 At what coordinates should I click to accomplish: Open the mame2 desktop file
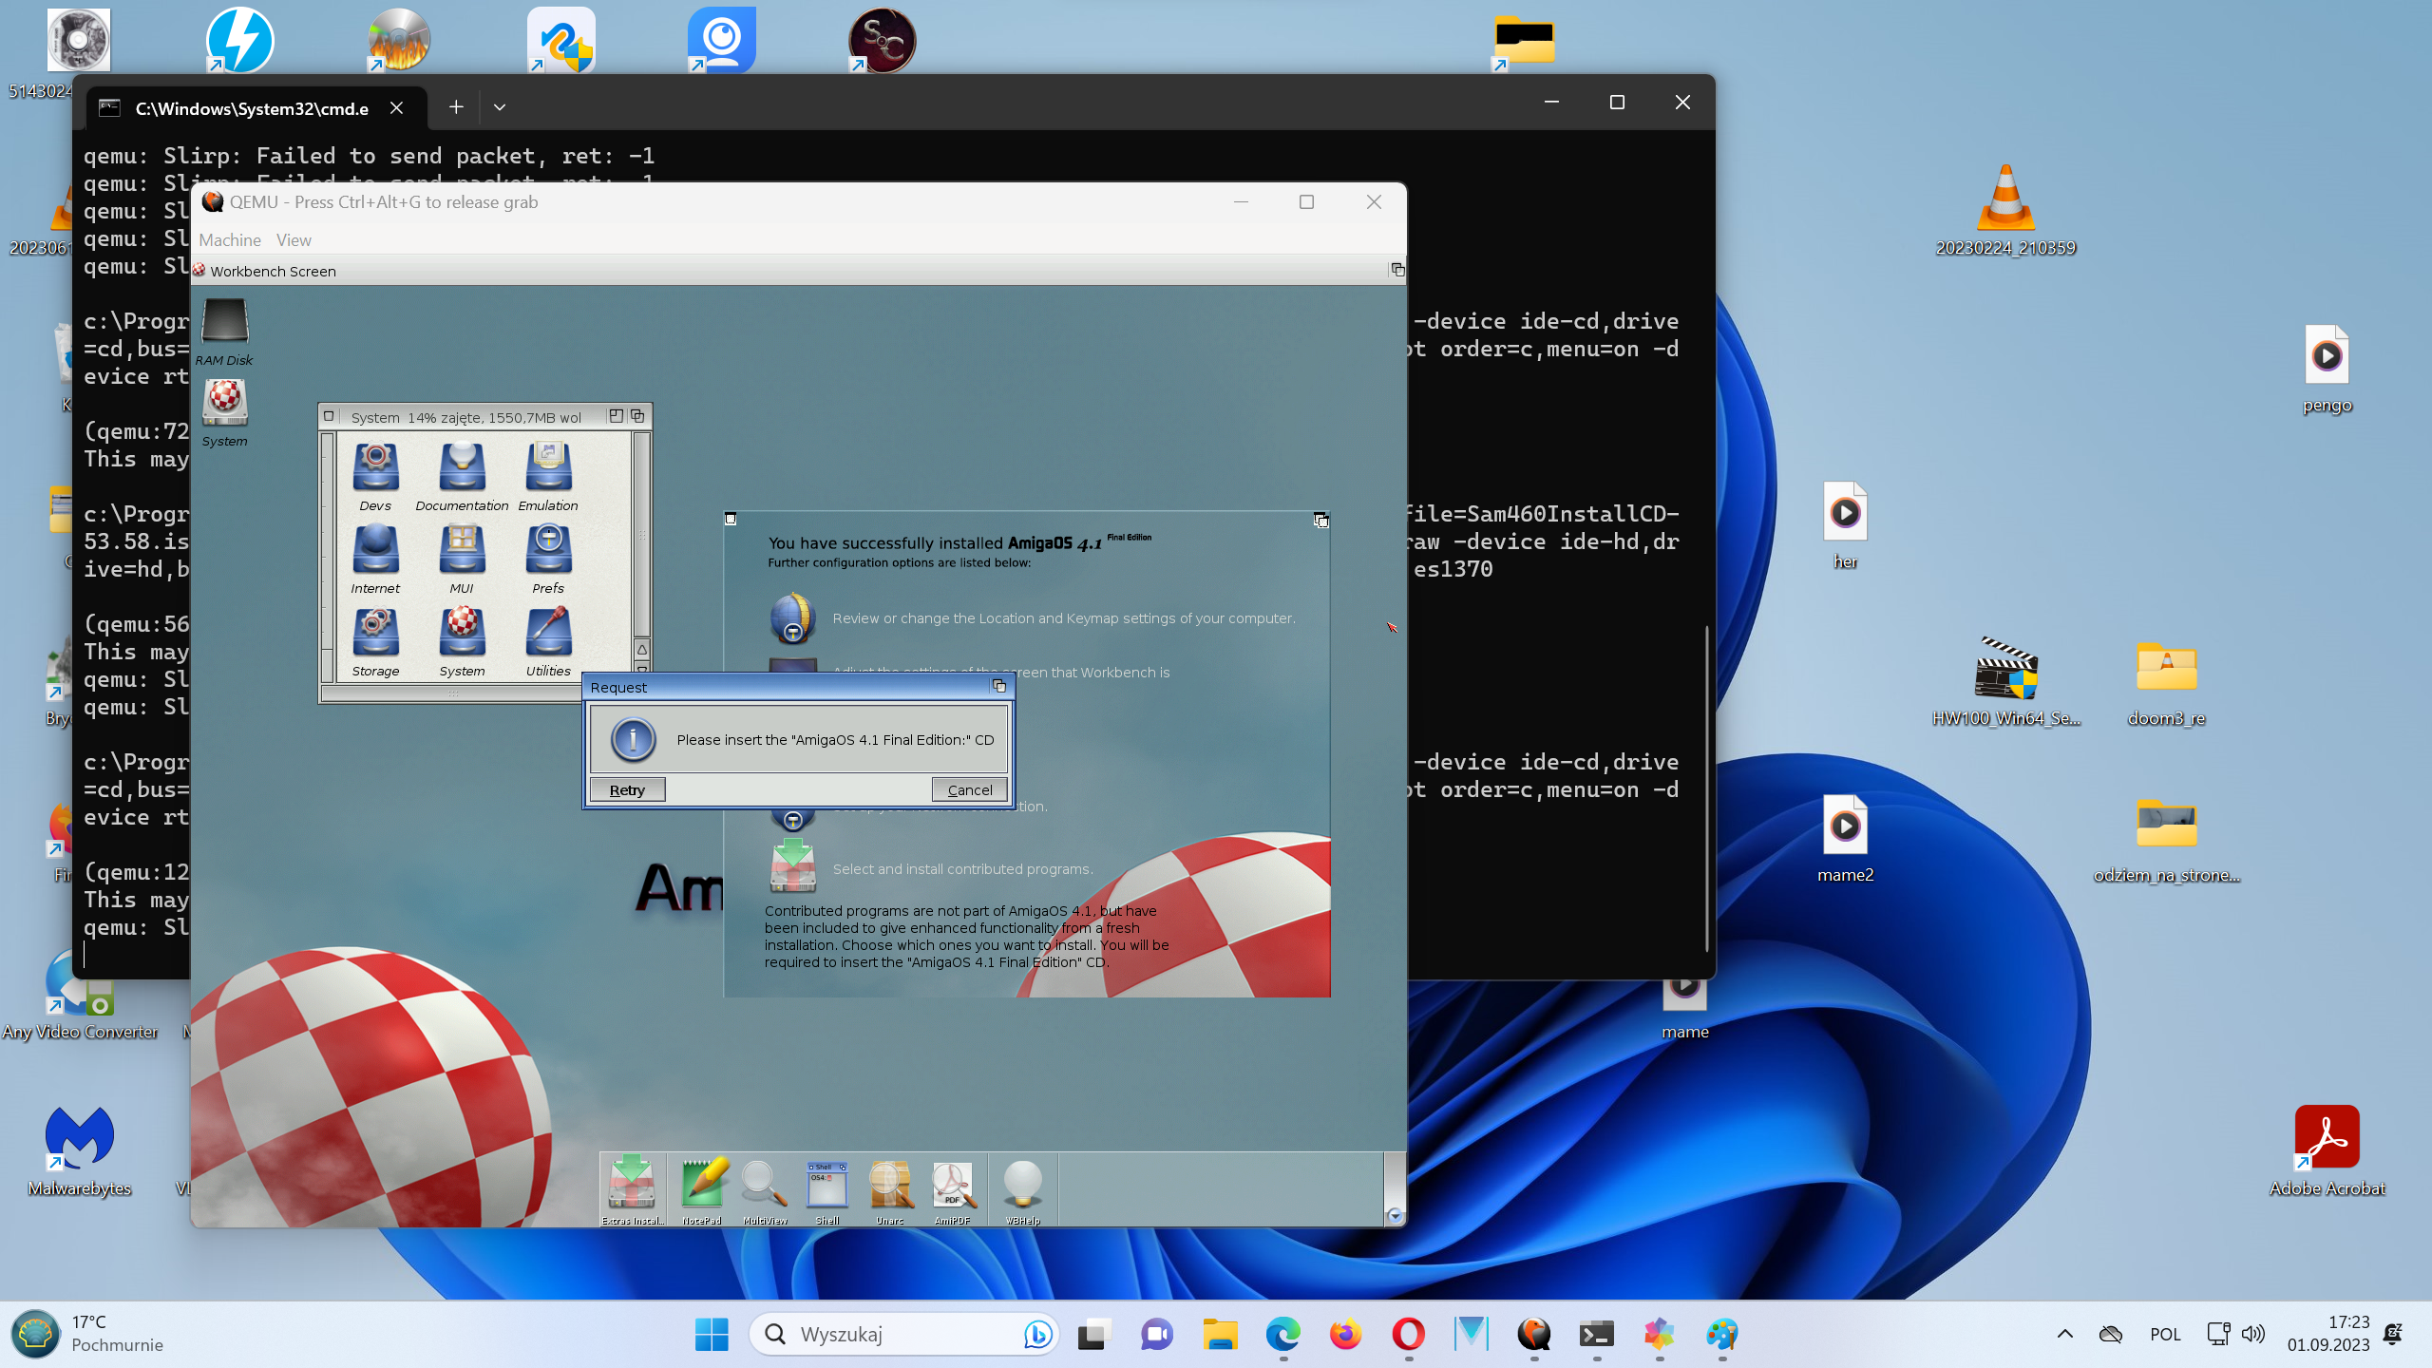(x=1845, y=839)
